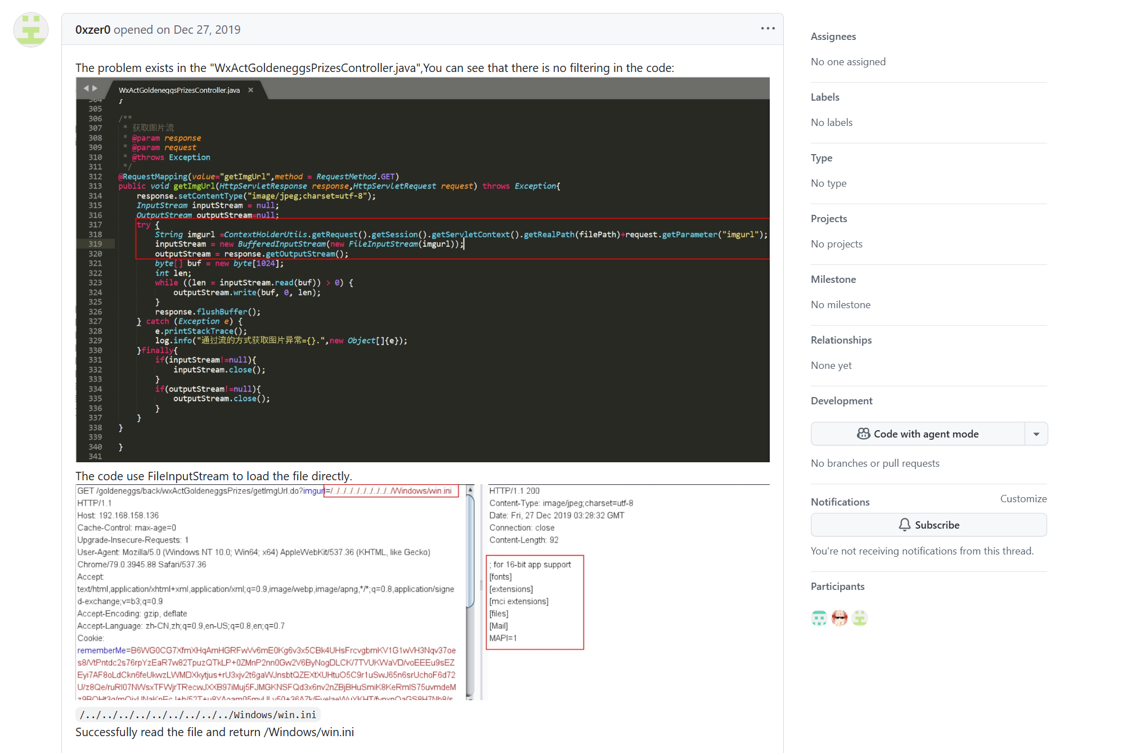1131x753 pixels.
Task: Click the Type sidebar heading
Action: click(821, 158)
